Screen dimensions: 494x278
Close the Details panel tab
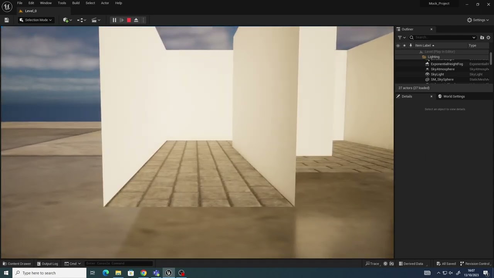tap(431, 97)
